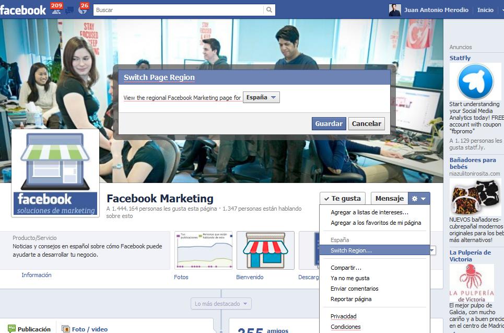
Task: Open the Bienvenido link
Action: (x=250, y=277)
